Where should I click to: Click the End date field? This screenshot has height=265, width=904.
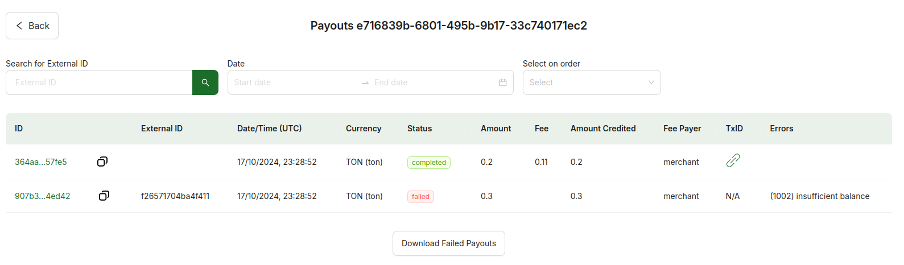(x=432, y=82)
